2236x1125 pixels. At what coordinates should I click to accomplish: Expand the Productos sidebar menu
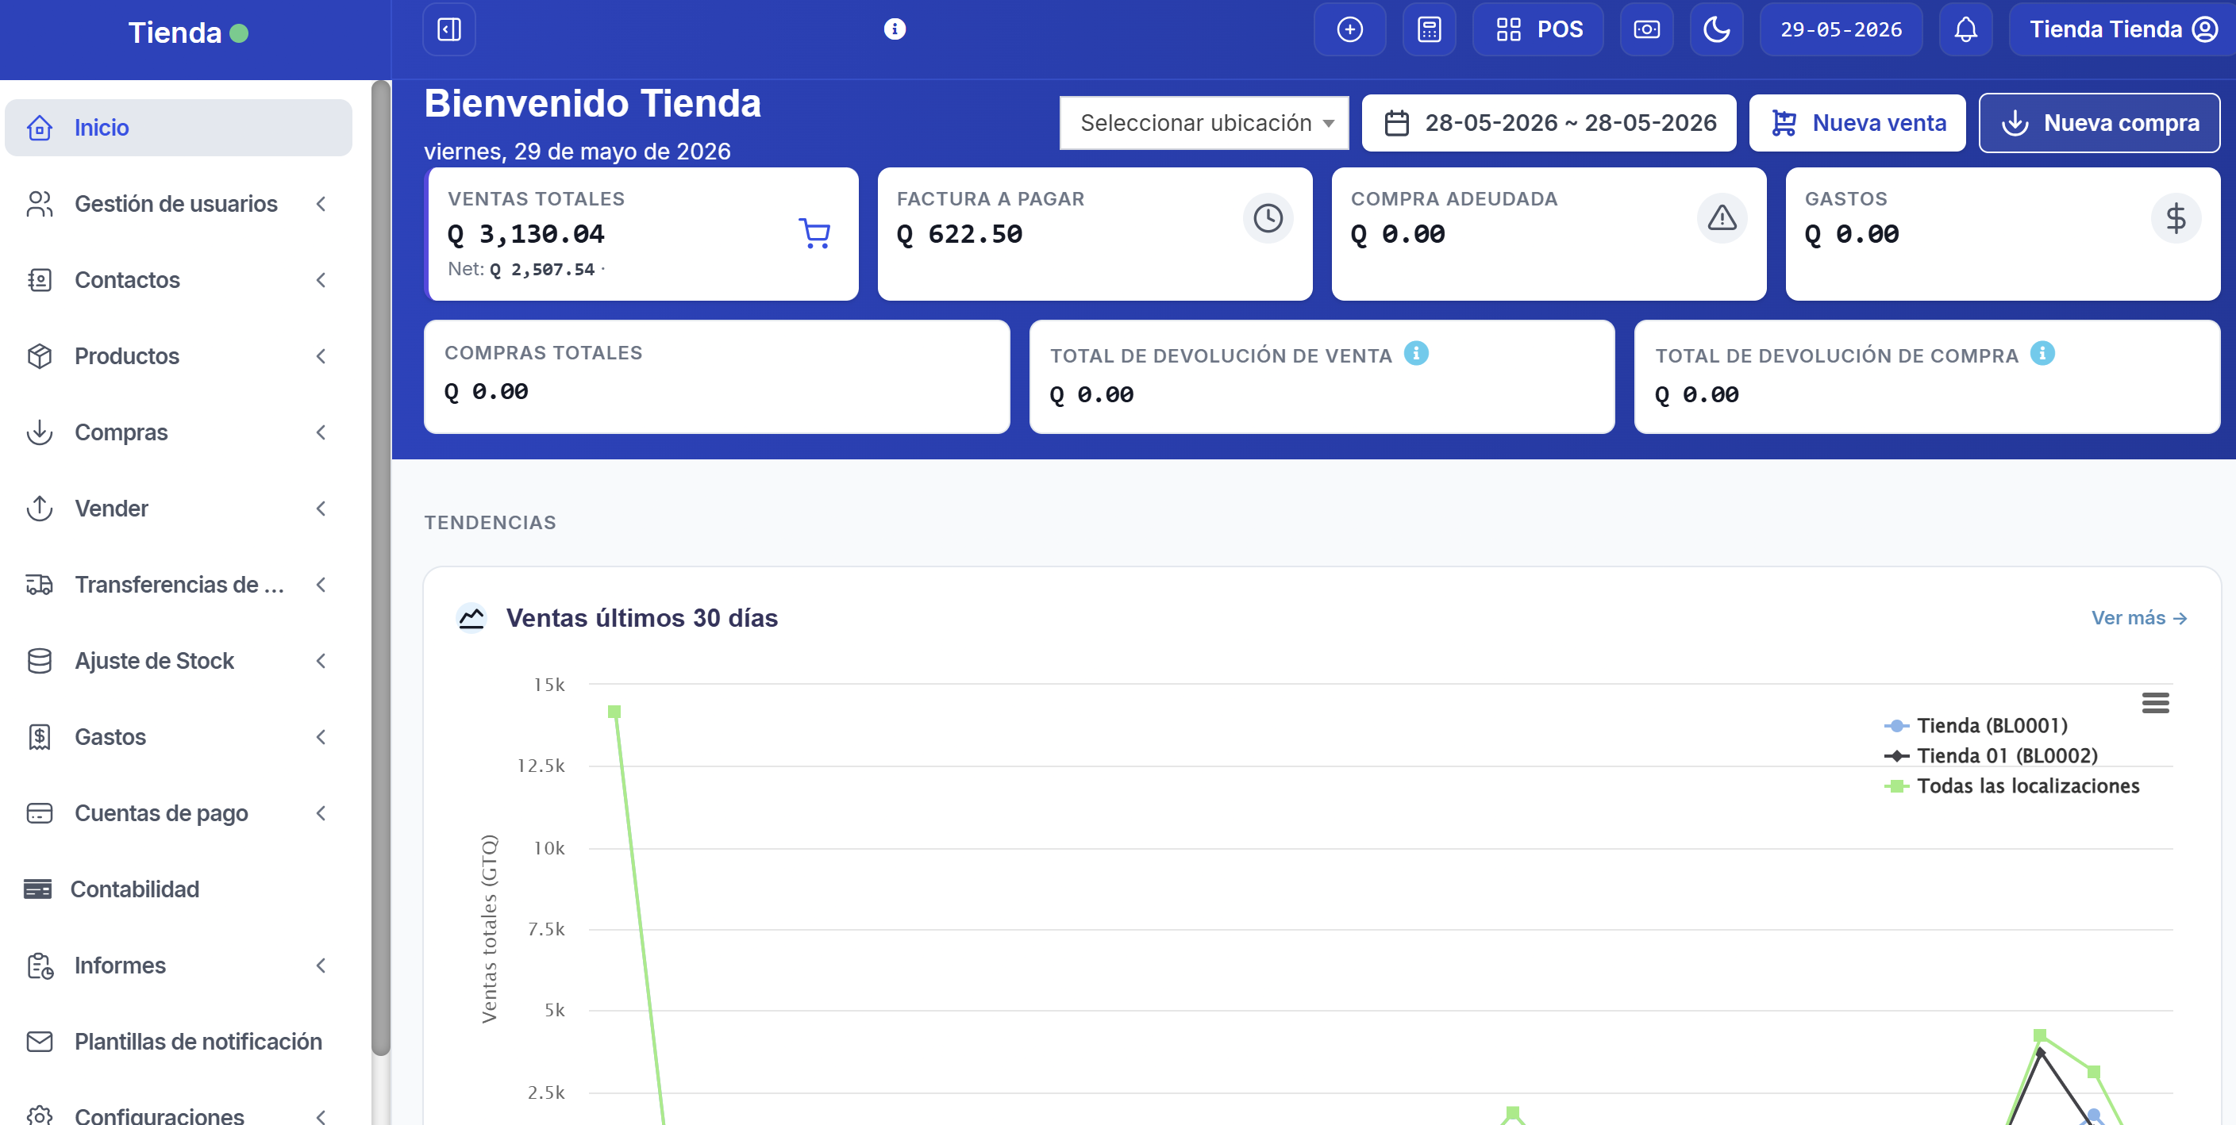179,355
